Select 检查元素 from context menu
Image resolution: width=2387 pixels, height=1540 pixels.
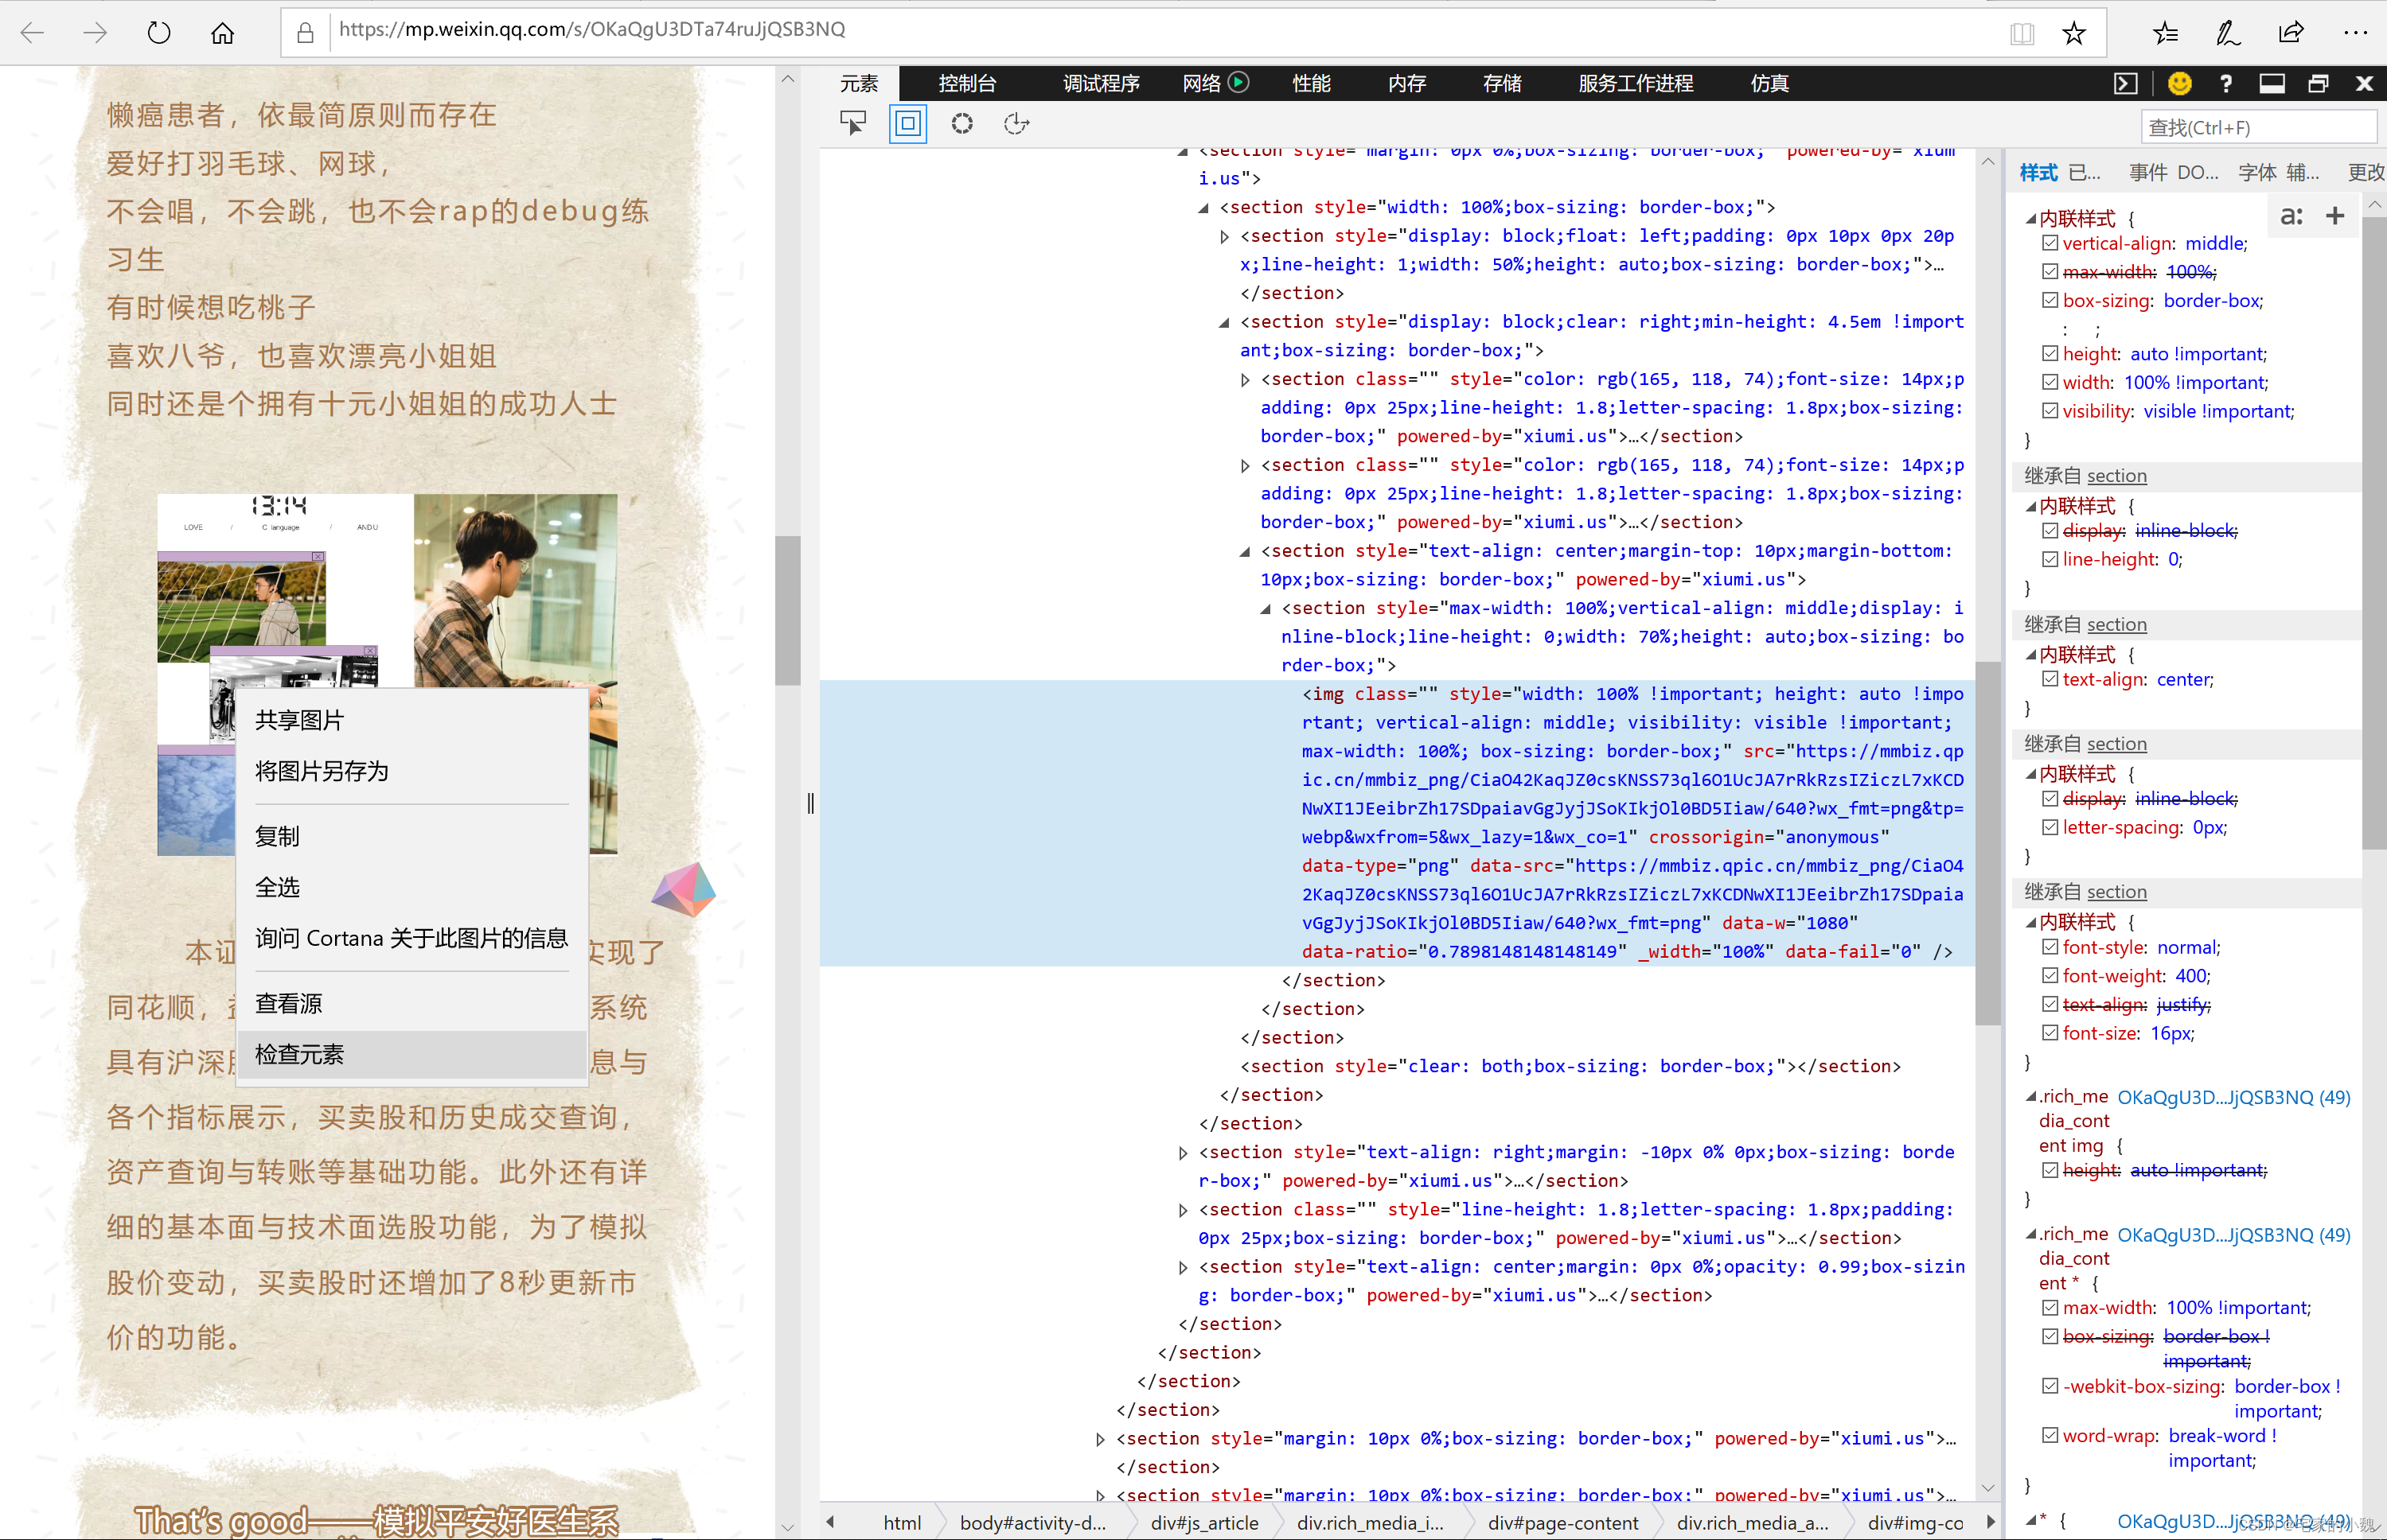pyautogui.click(x=411, y=1055)
